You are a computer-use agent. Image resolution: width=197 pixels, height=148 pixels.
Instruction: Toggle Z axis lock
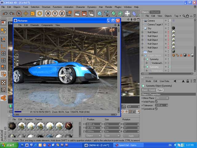[x=62, y=13]
